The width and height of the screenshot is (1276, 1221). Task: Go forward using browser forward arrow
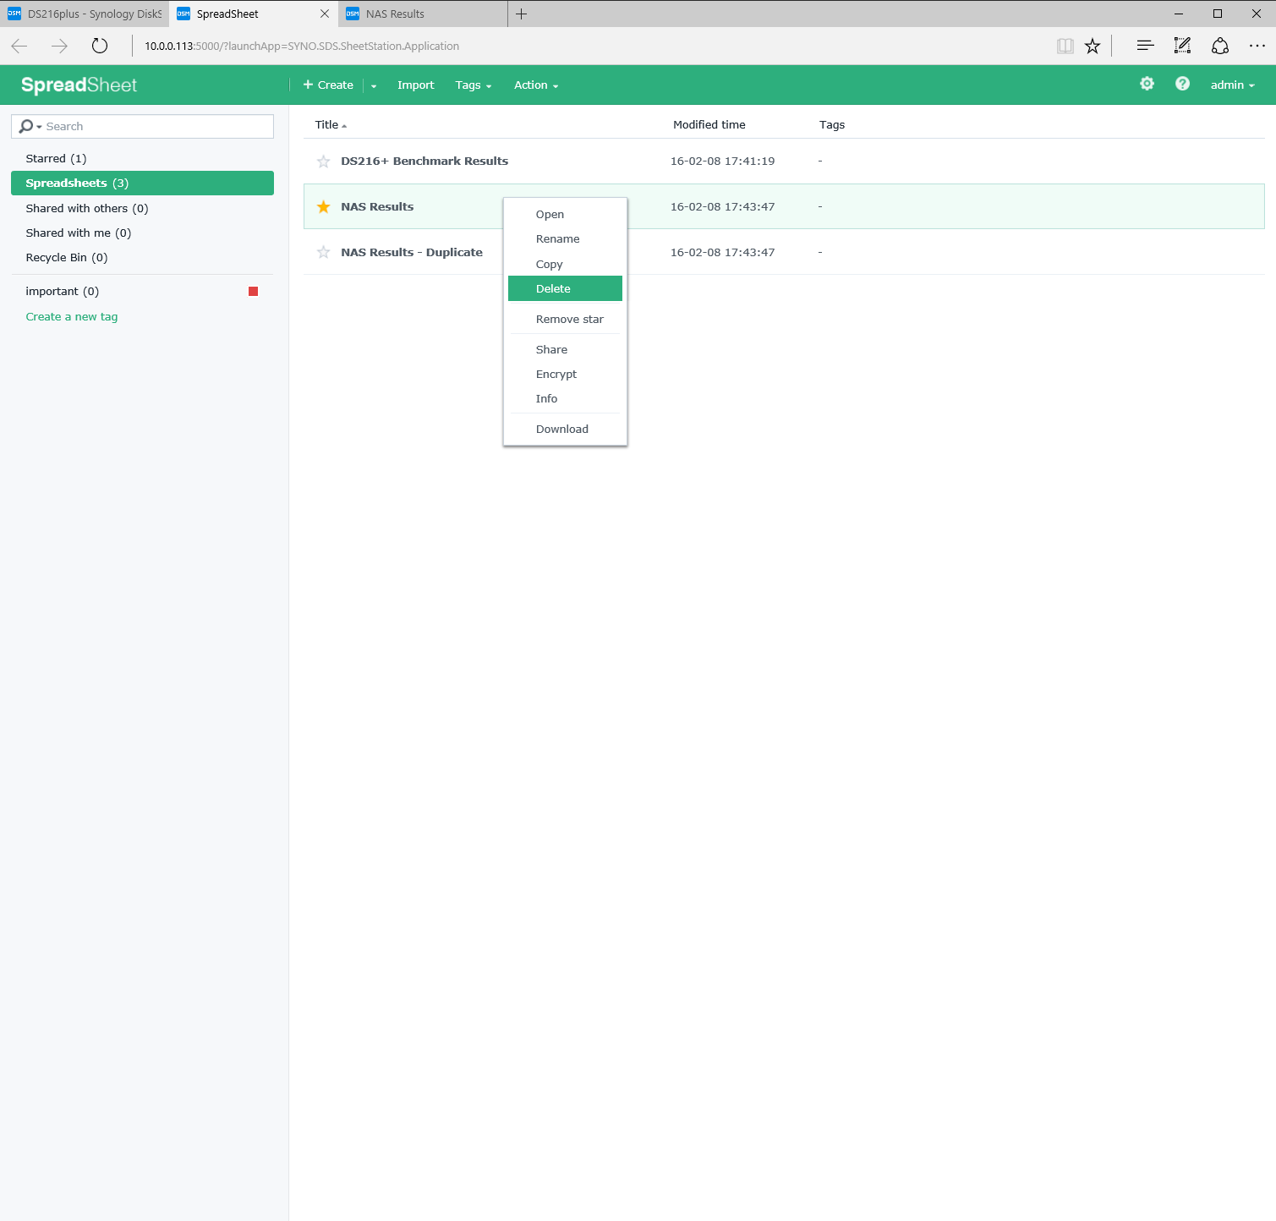point(59,47)
